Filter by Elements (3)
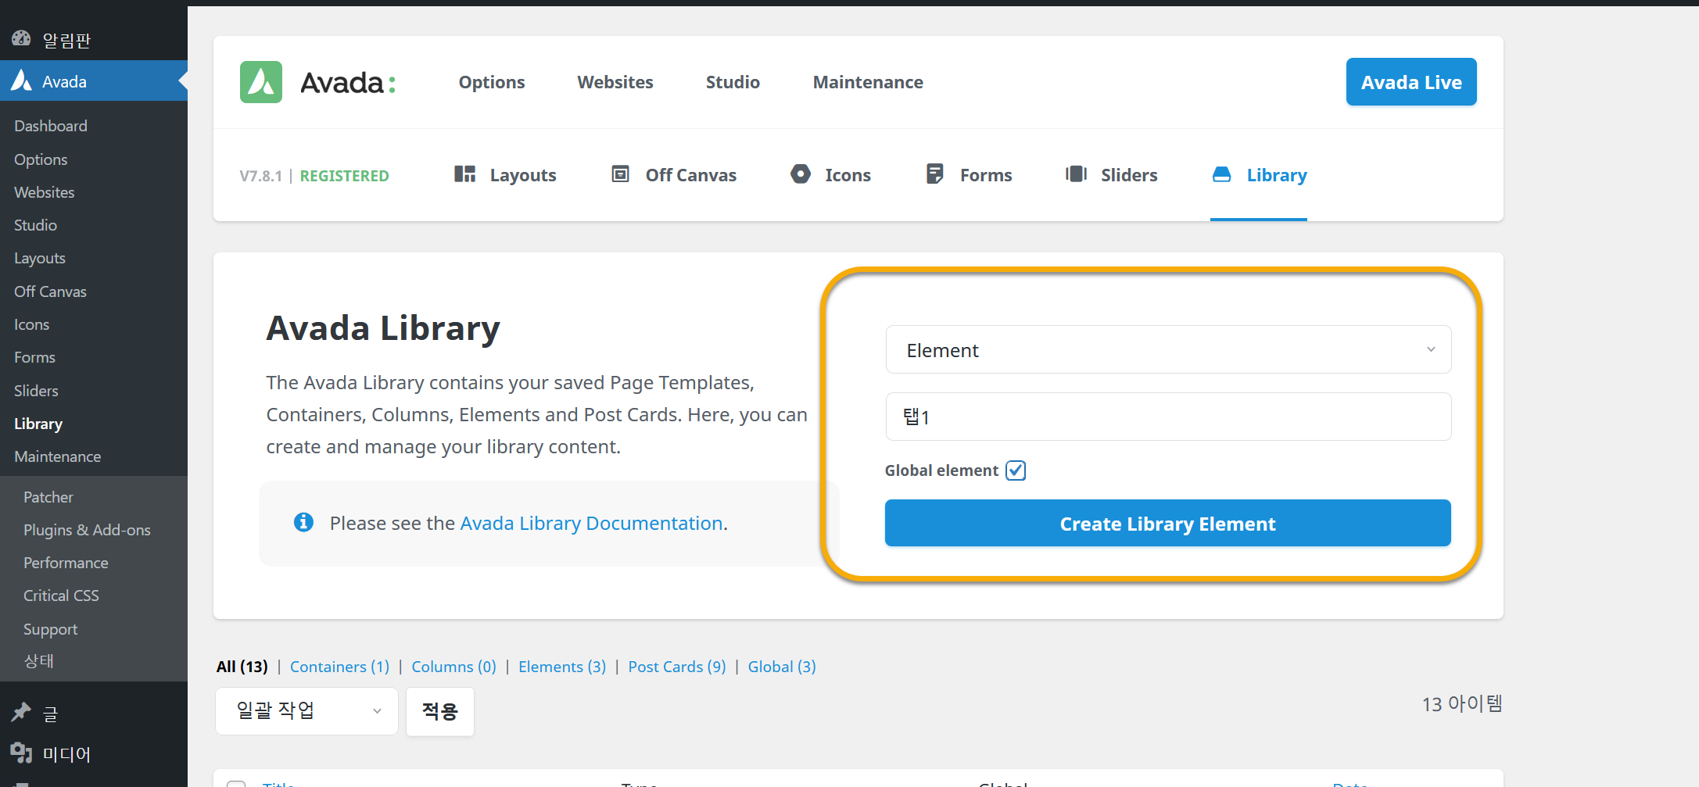 tap(562, 667)
